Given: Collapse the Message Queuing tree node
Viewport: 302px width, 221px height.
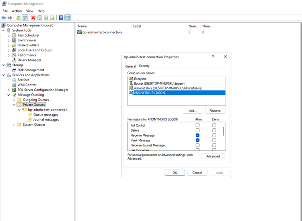Looking at the screenshot, I should pos(9,95).
